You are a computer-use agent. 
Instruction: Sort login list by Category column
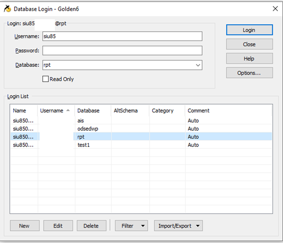pyautogui.click(x=167, y=110)
